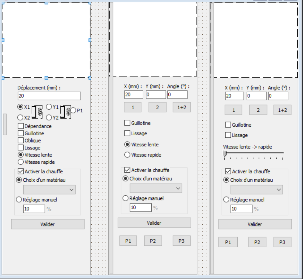Enable the Dépendance checkbox
This screenshot has height=279, width=303.
coord(21,126)
